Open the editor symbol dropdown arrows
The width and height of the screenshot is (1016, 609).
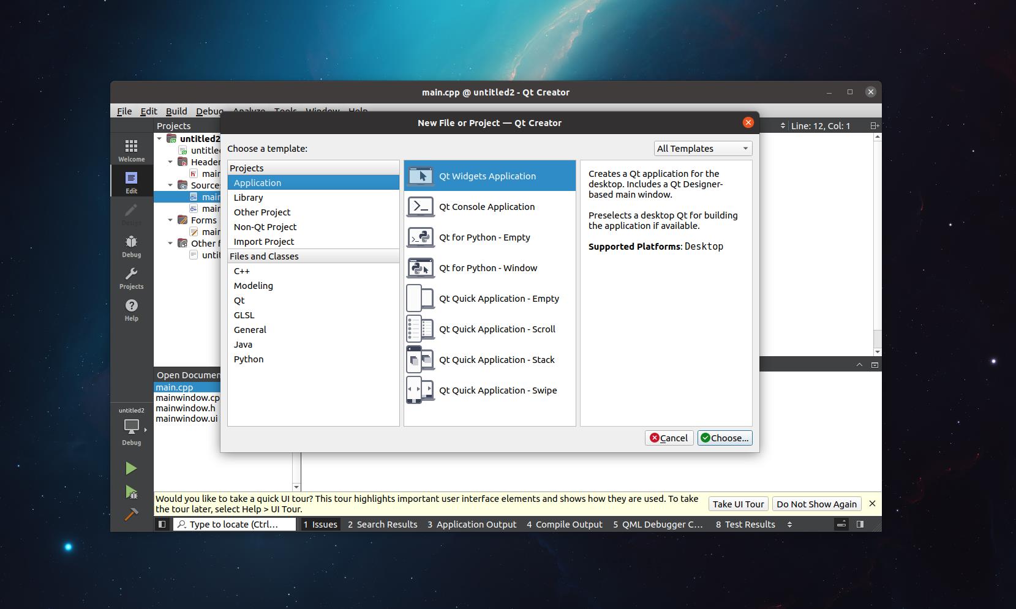tap(783, 125)
